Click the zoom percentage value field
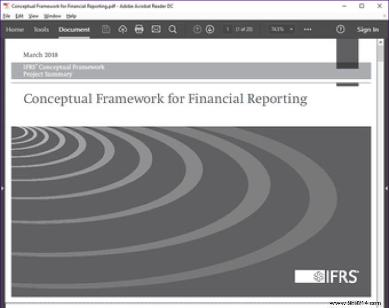 pyautogui.click(x=278, y=29)
